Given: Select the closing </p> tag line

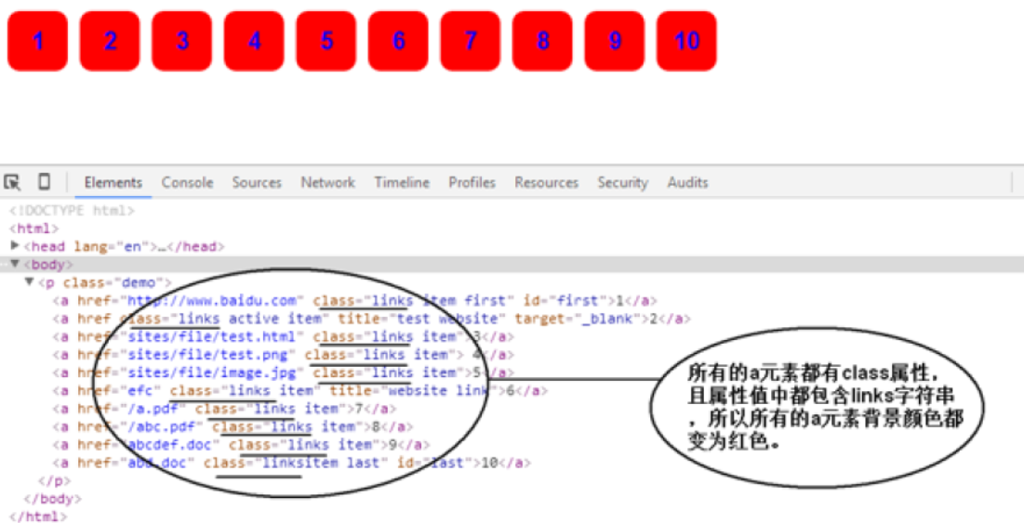Looking at the screenshot, I should tap(54, 480).
